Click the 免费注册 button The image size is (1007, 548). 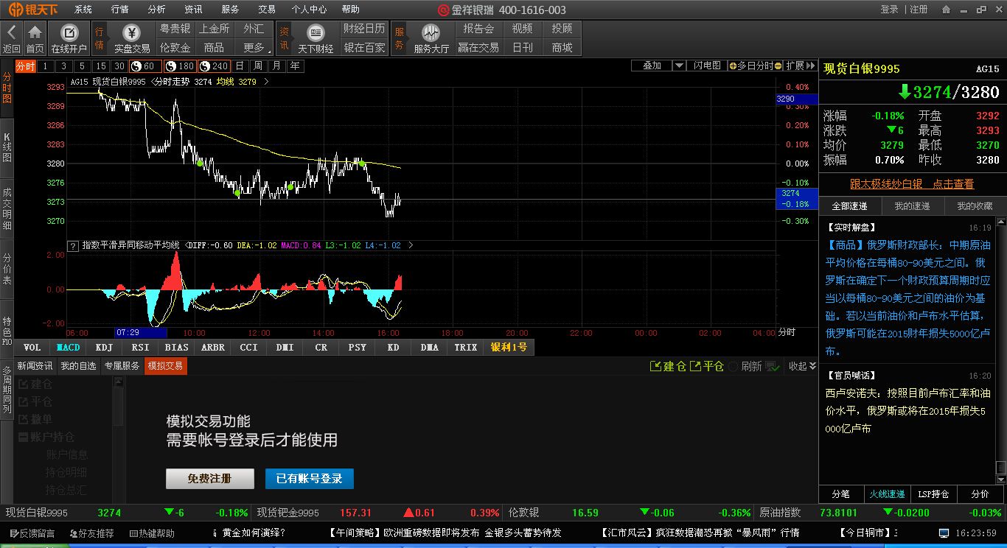point(210,479)
